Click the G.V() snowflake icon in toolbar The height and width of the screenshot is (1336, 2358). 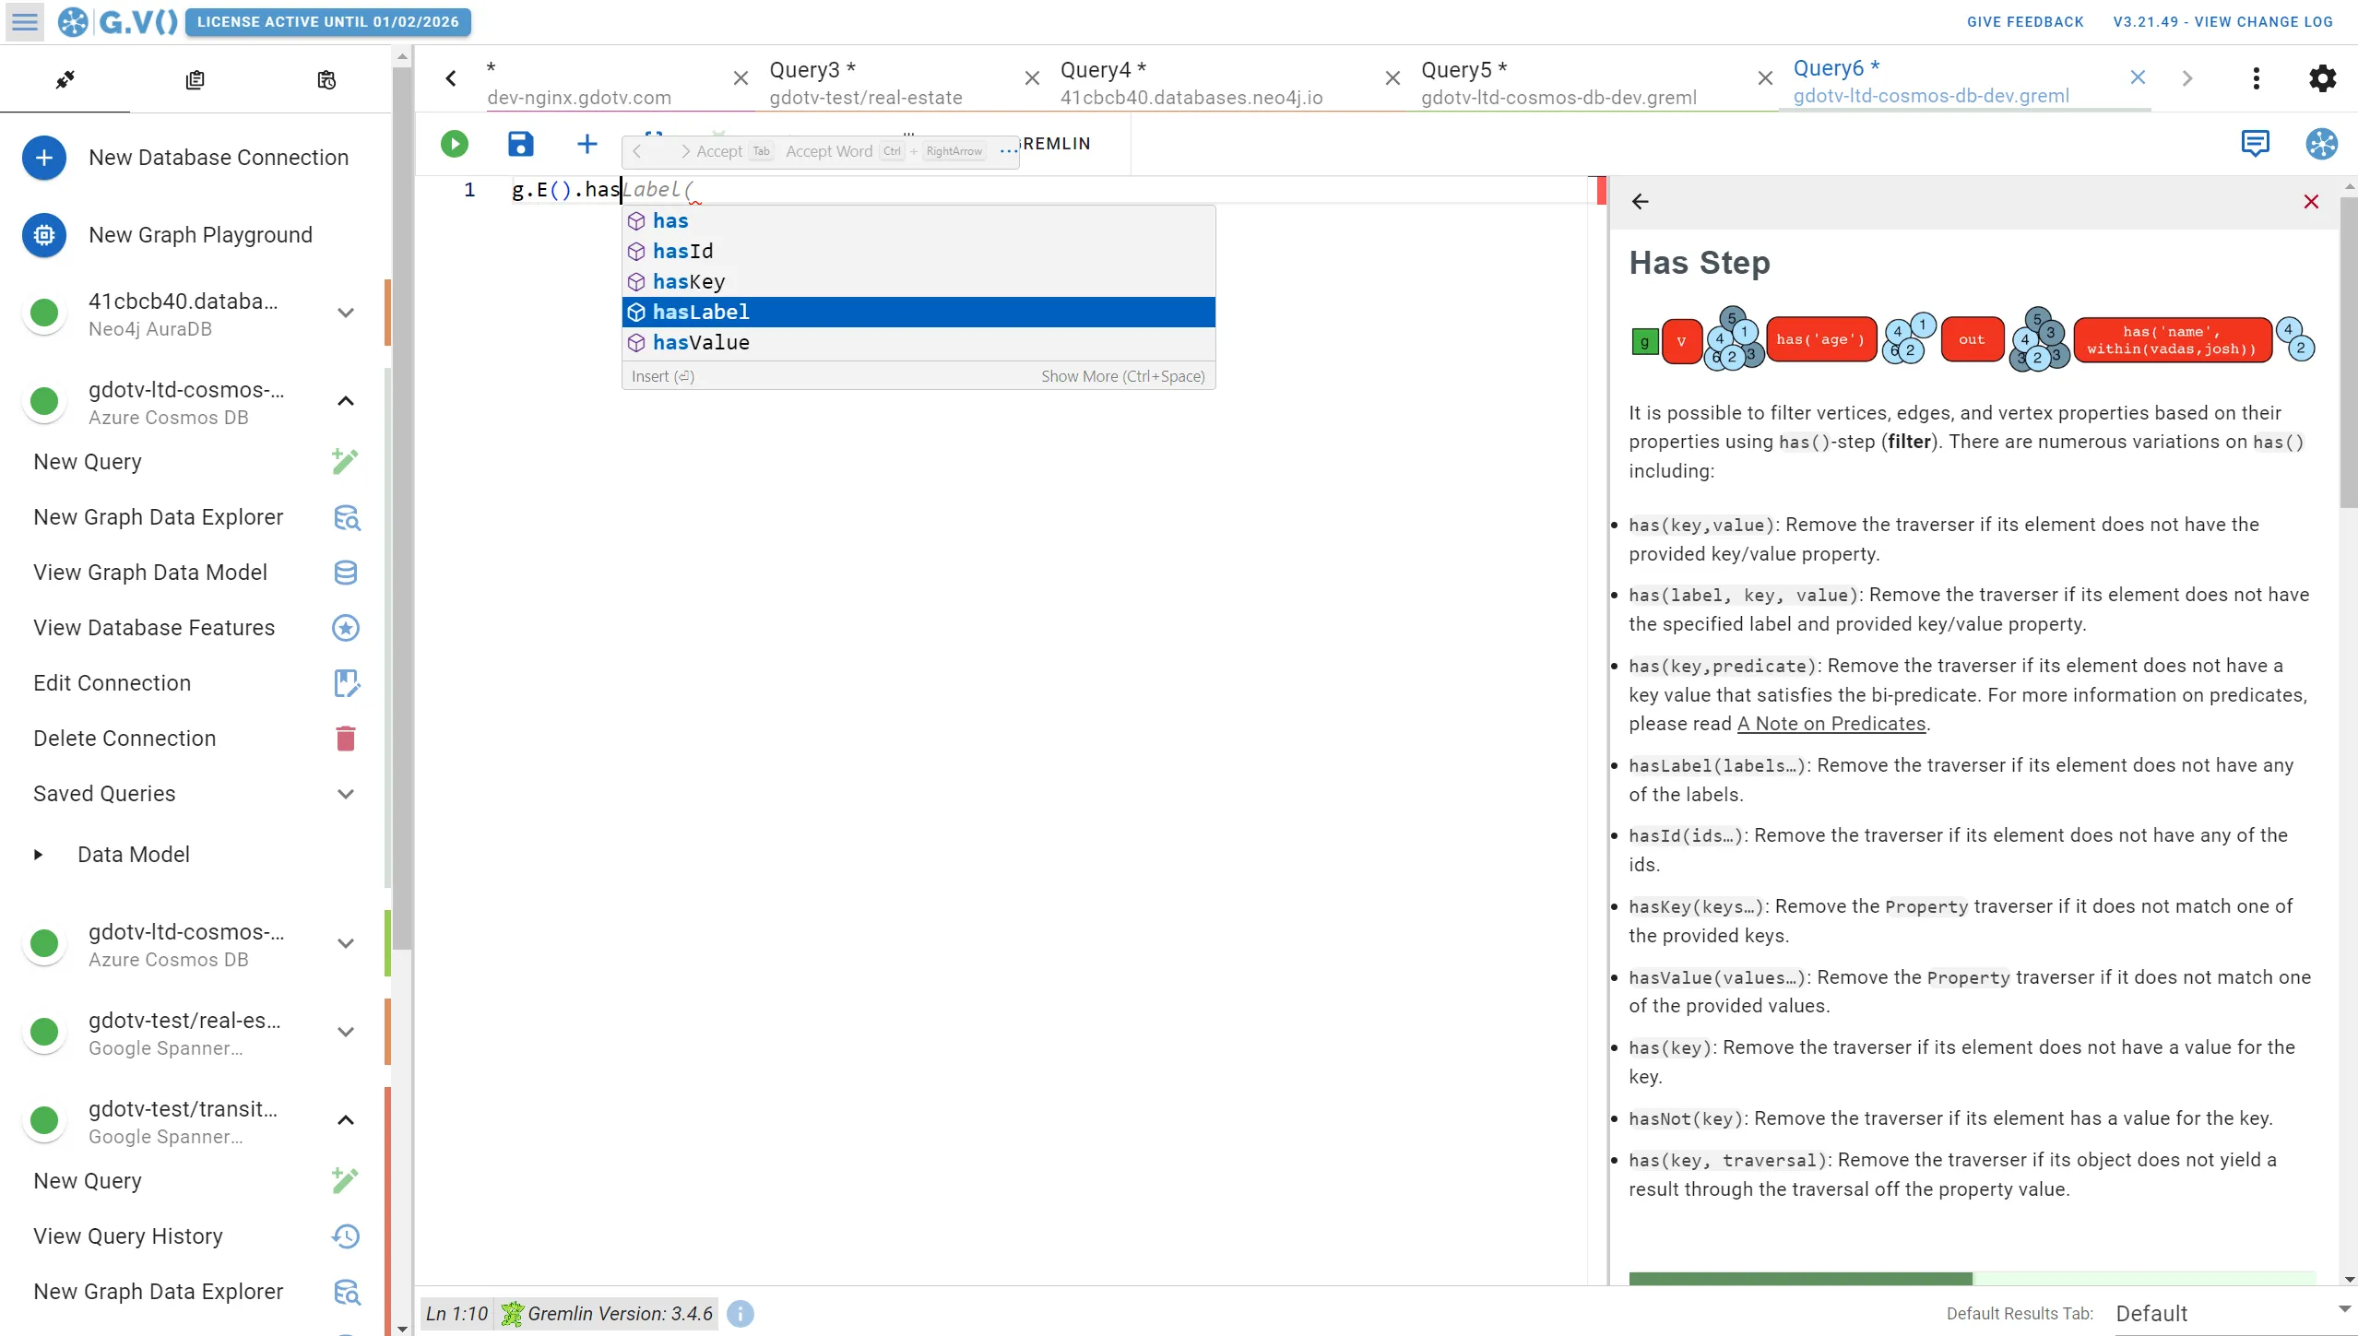pos(2321,144)
